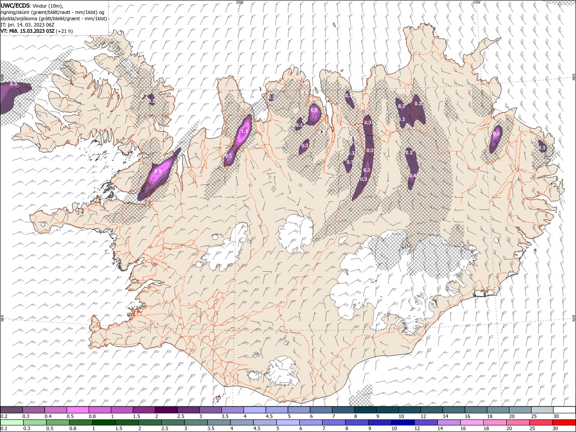Click the 20W longitude label at top
The image size is (576, 432).
point(240,2)
